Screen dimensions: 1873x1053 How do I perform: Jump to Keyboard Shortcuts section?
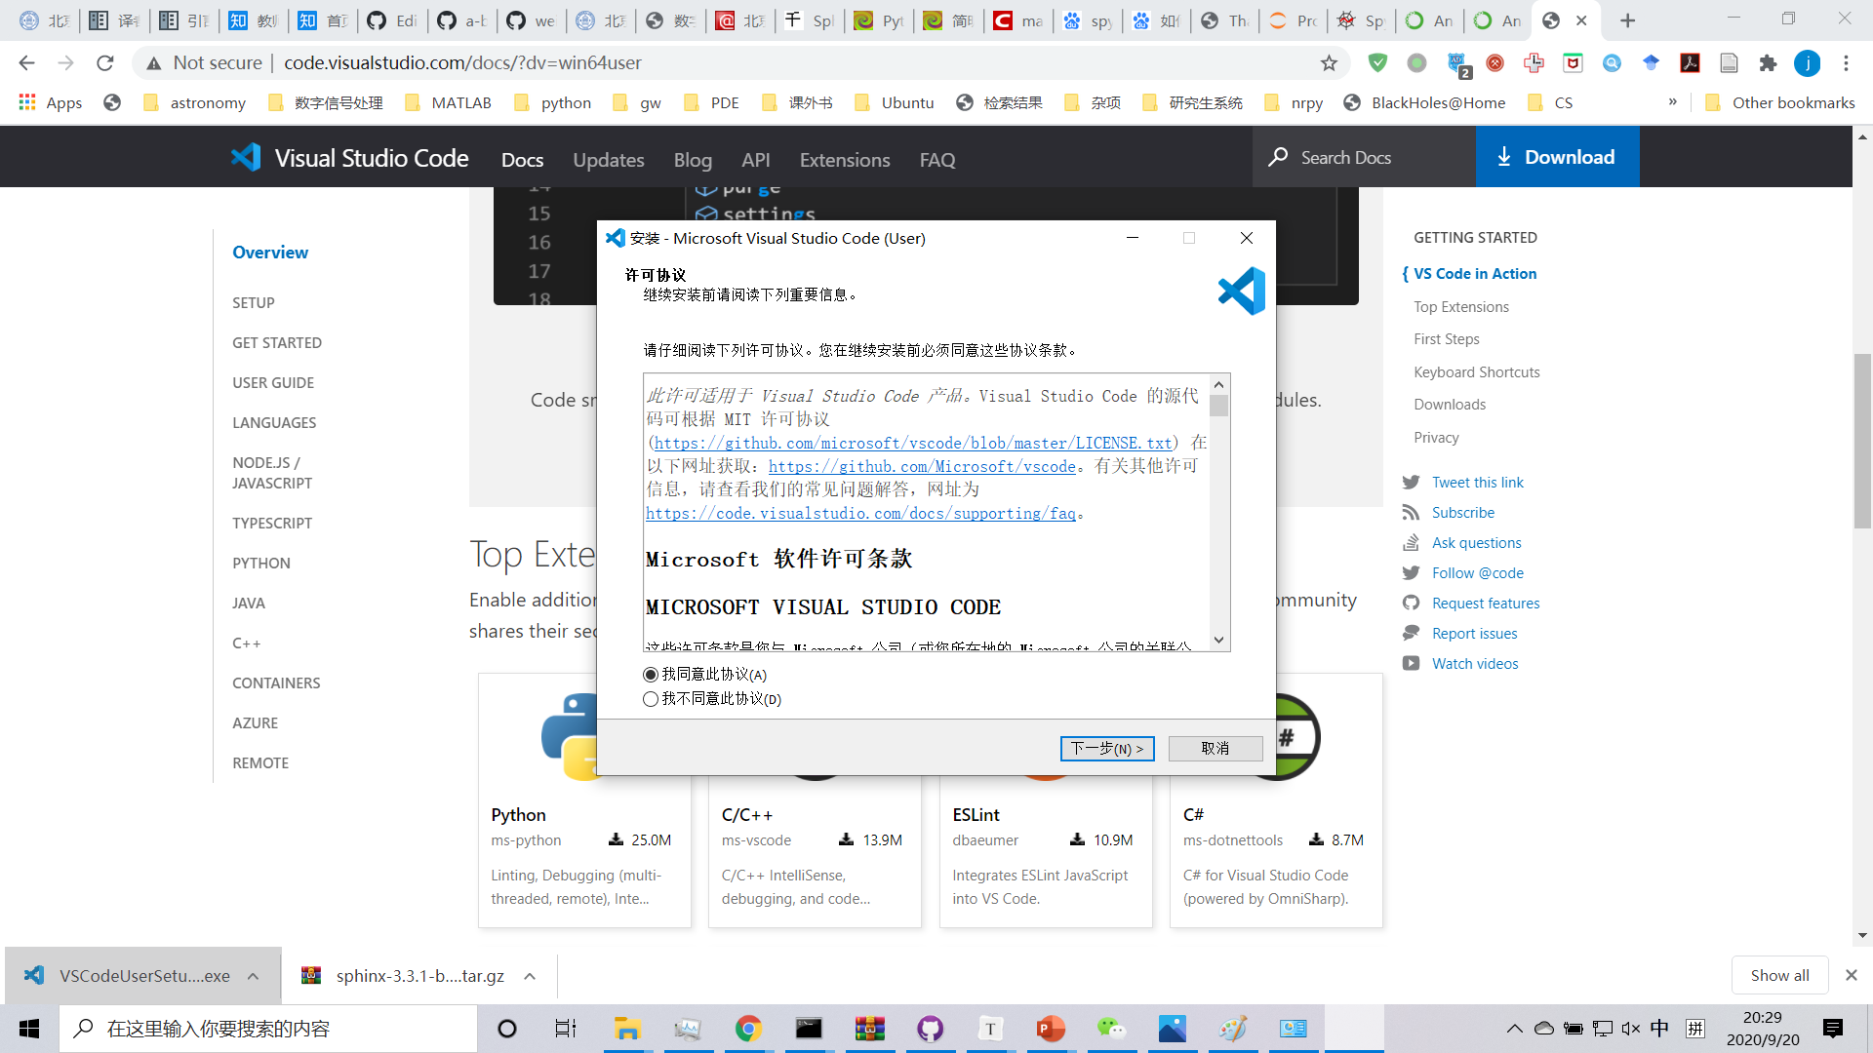[x=1477, y=372]
